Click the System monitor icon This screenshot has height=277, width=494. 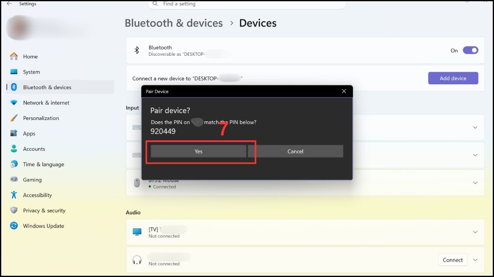tap(14, 72)
